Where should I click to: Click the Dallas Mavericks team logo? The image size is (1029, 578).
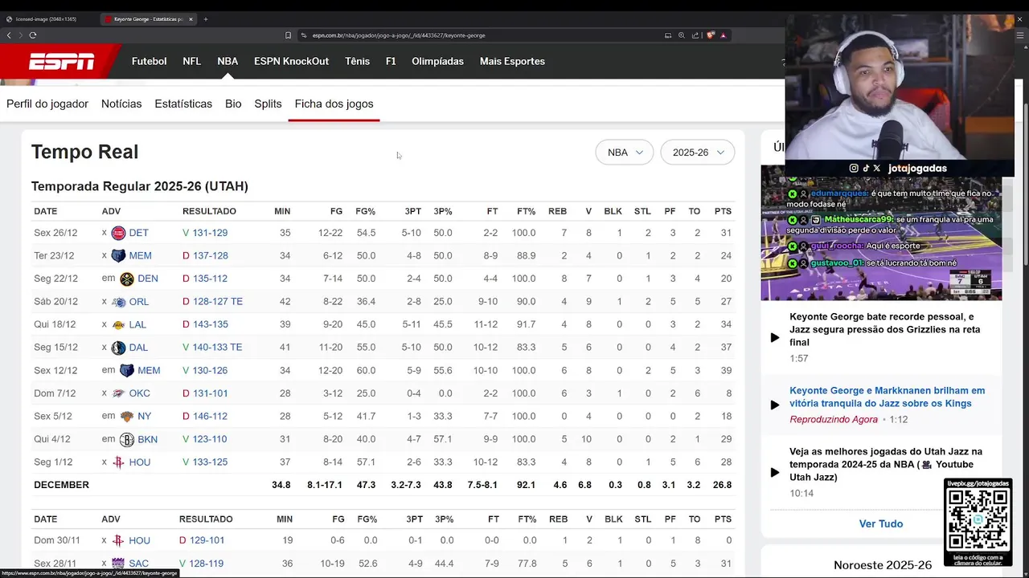[118, 348]
